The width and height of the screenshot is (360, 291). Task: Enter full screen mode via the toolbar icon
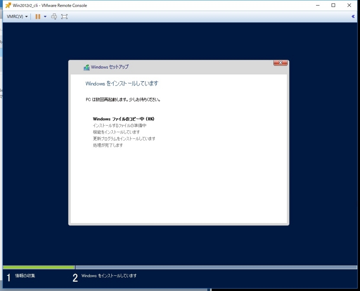tap(64, 17)
